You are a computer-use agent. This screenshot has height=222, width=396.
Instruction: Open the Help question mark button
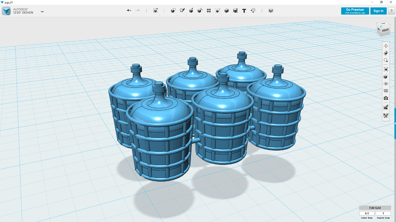point(391,11)
